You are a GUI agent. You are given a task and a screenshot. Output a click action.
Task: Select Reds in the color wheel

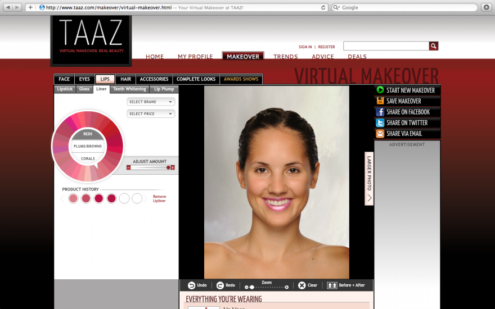(88, 134)
